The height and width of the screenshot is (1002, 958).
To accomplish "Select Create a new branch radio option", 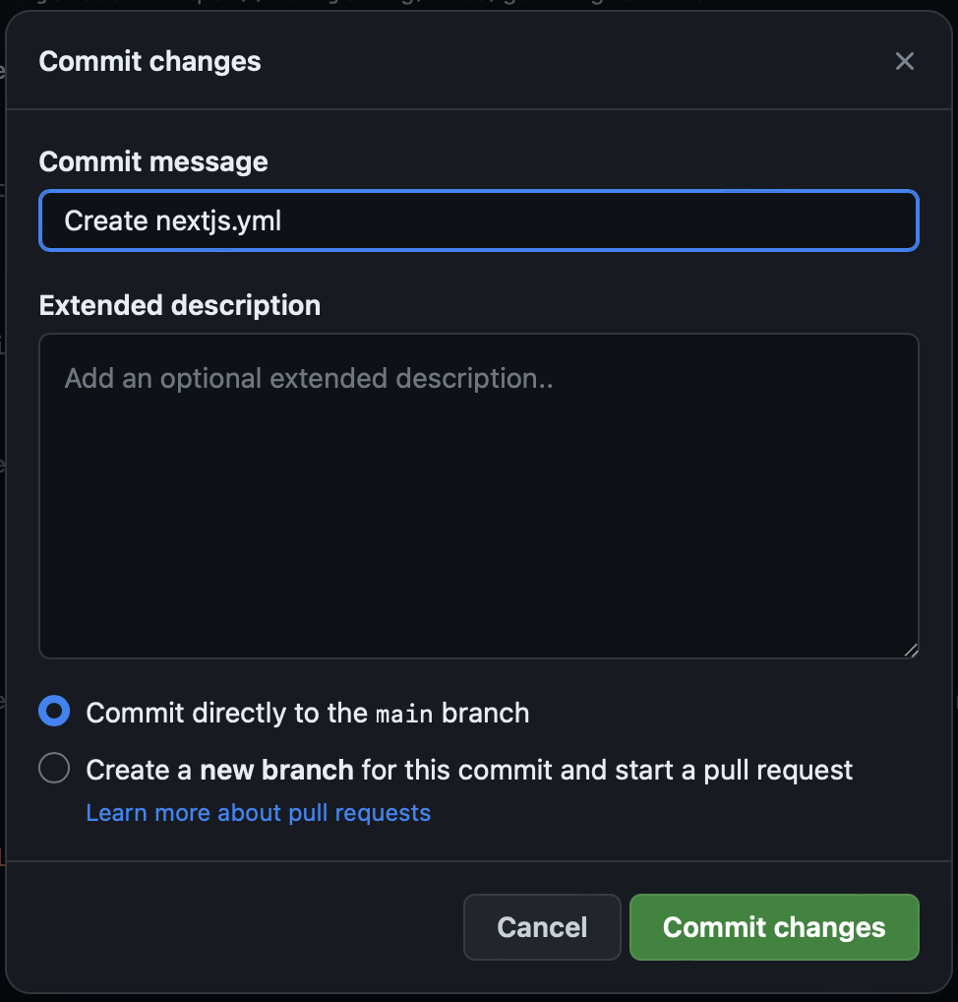I will [54, 768].
